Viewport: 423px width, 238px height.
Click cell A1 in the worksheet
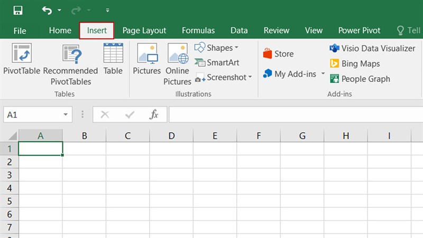[x=41, y=149]
